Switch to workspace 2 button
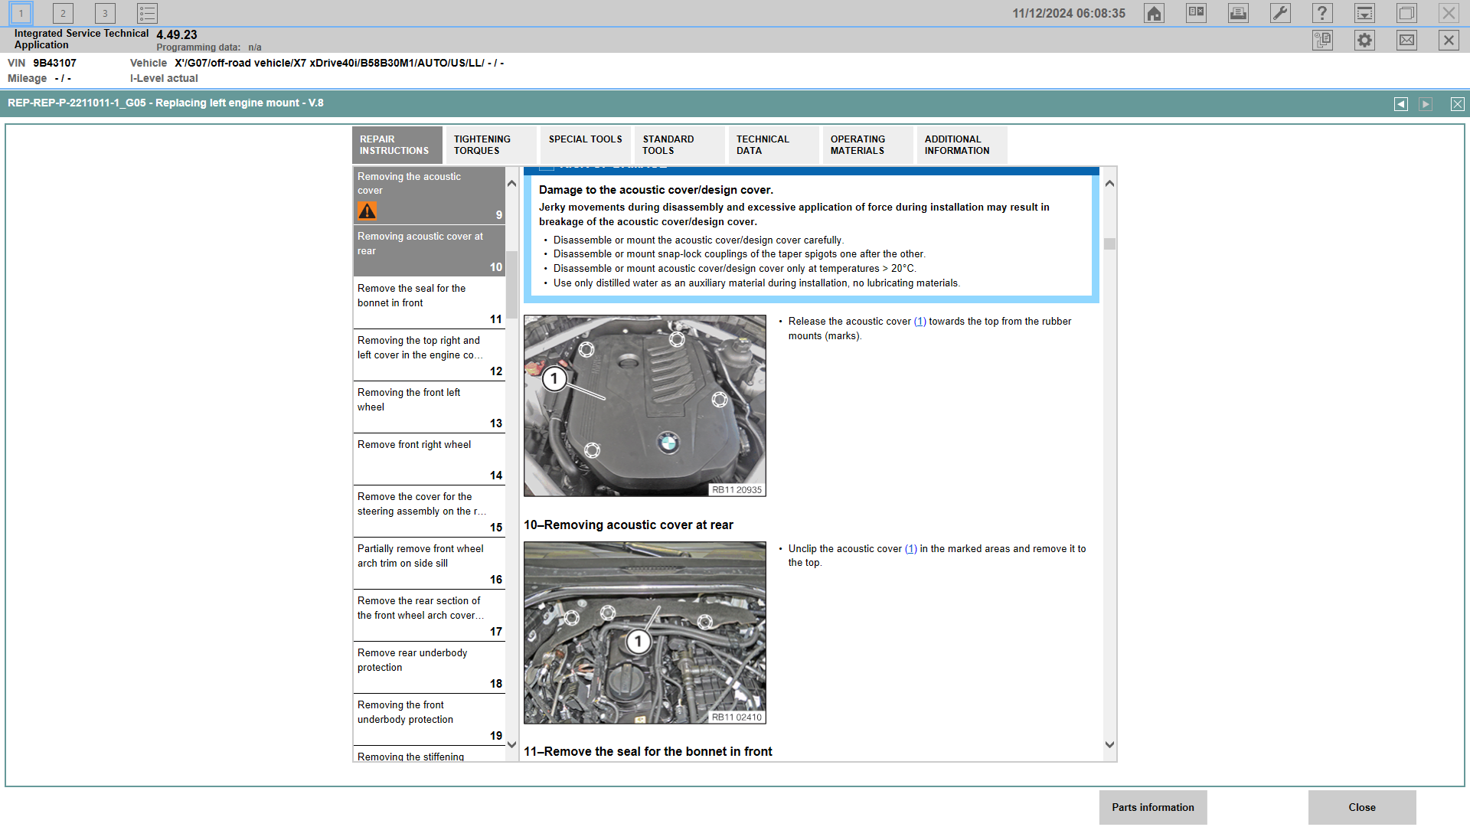Screen dimensions: 1470x827 [63, 13]
